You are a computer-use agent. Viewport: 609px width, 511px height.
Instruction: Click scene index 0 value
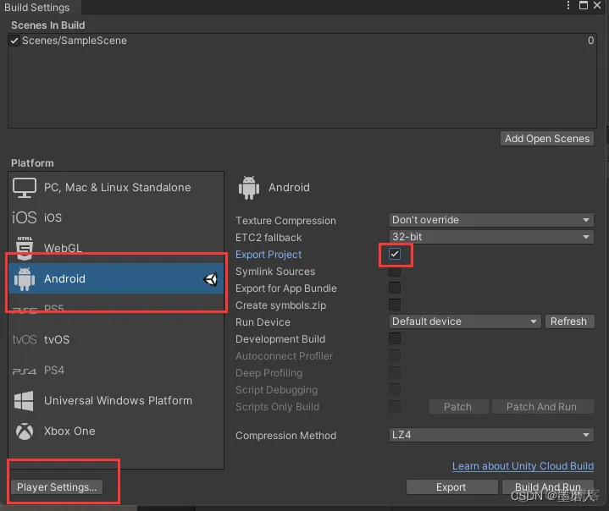590,41
